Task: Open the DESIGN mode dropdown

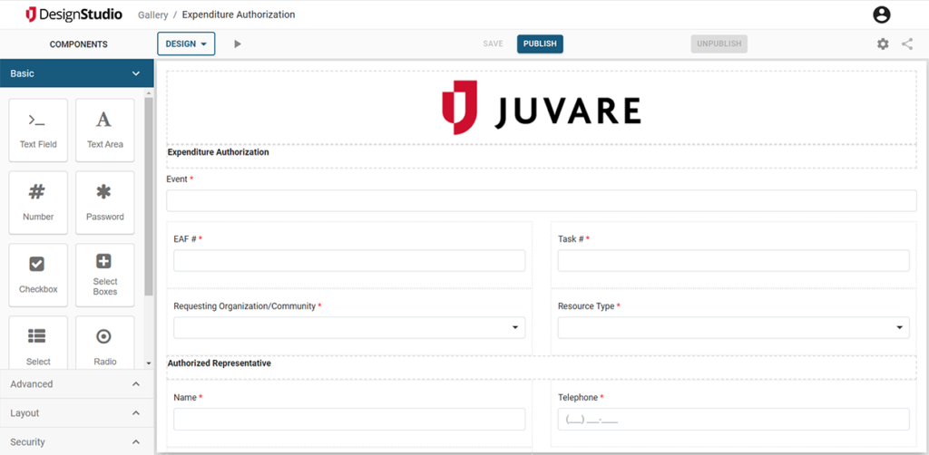Action: [186, 44]
